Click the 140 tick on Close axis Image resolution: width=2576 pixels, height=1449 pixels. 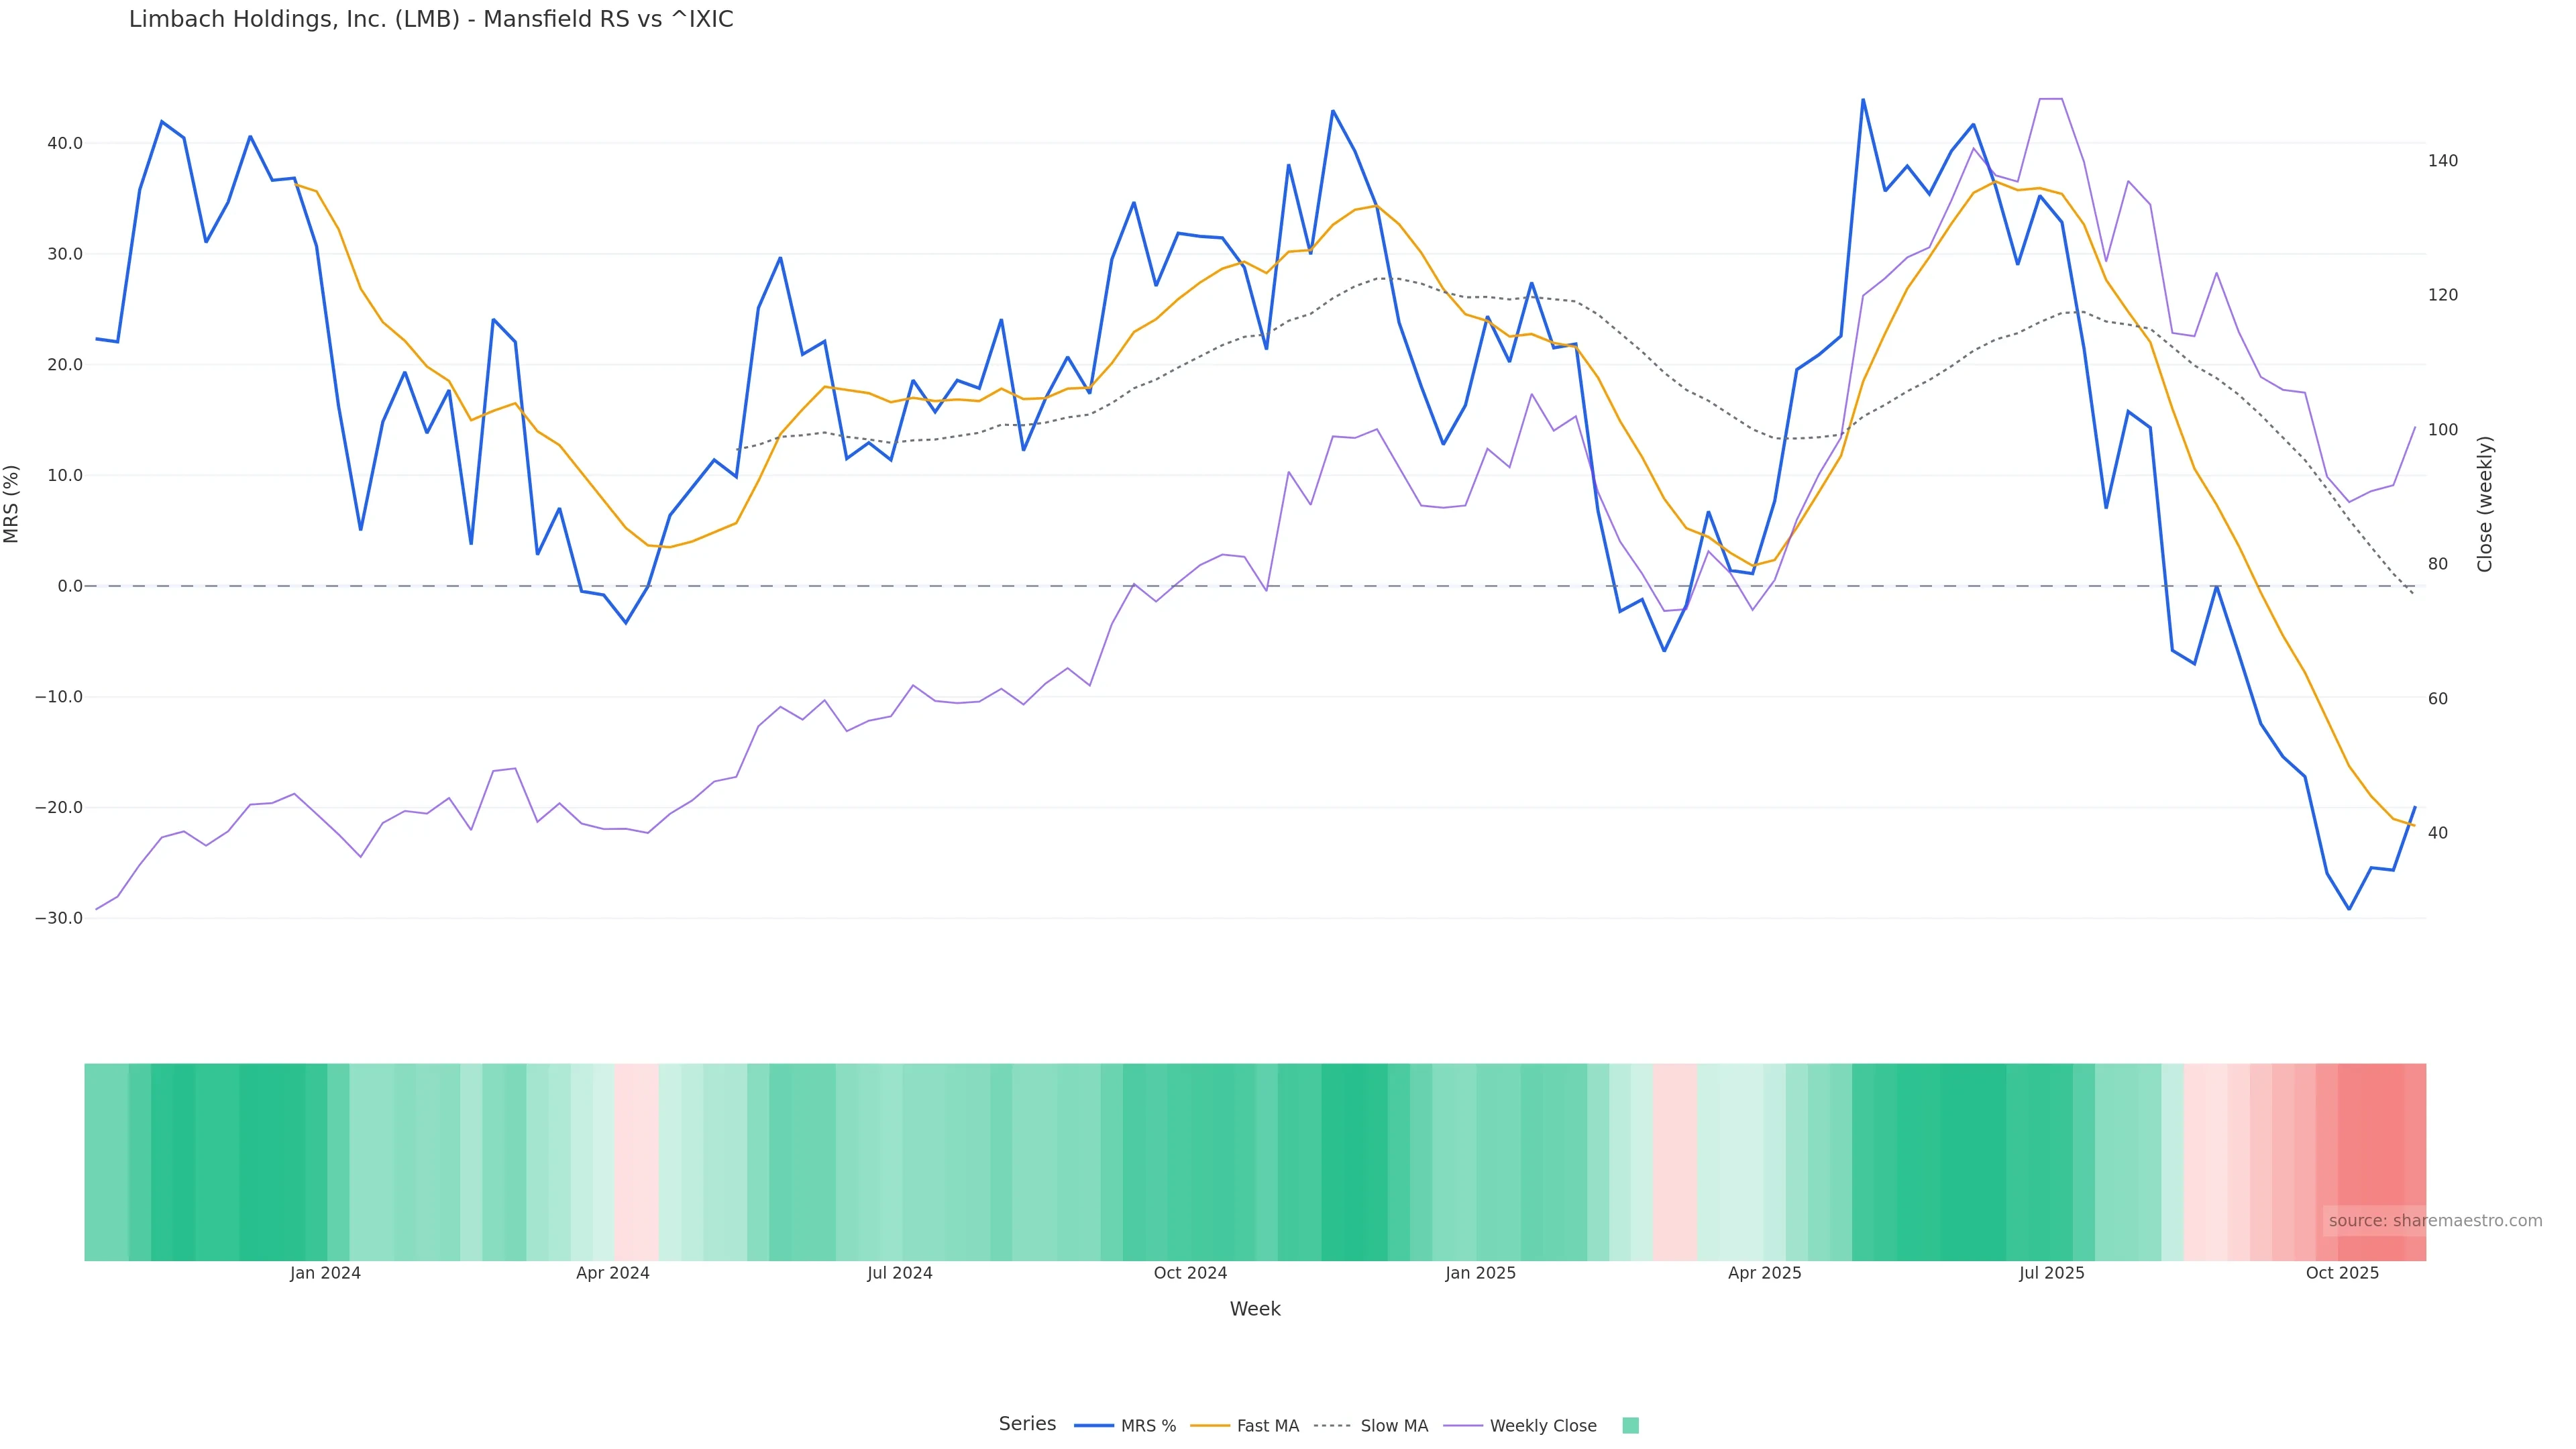click(x=2443, y=161)
